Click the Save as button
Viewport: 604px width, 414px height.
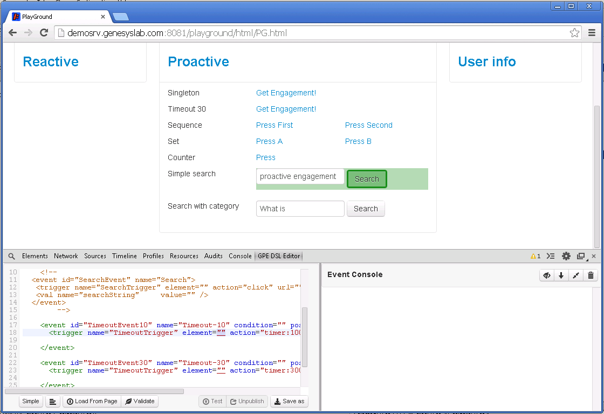pos(289,401)
